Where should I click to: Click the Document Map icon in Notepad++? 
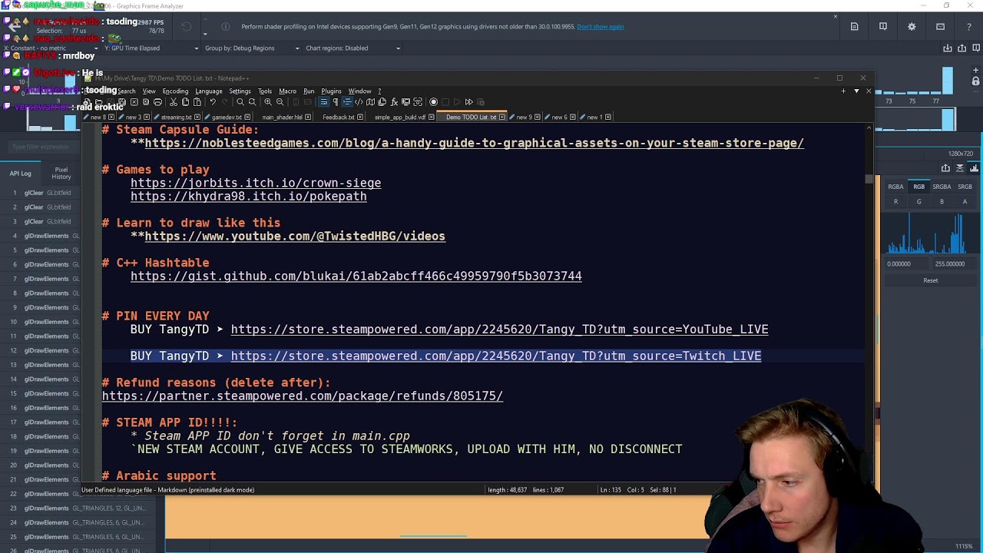point(370,102)
